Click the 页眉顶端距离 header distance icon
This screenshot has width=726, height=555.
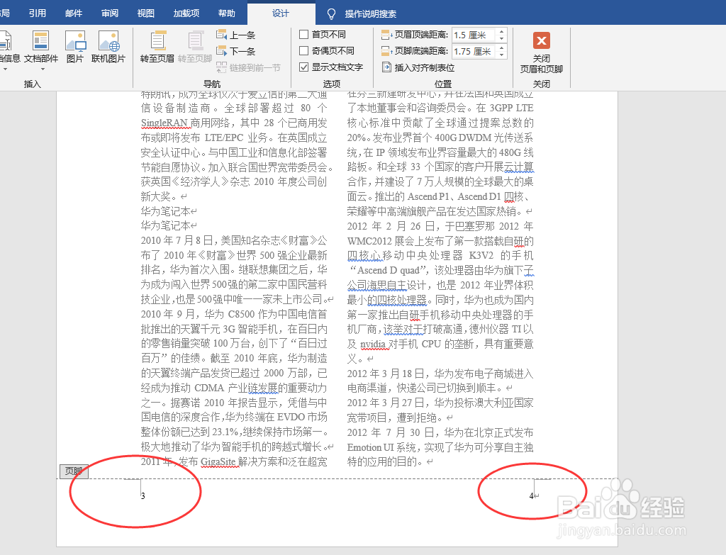386,35
